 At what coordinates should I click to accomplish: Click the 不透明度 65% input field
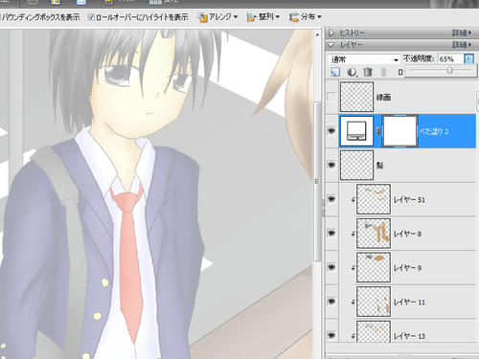coord(450,59)
